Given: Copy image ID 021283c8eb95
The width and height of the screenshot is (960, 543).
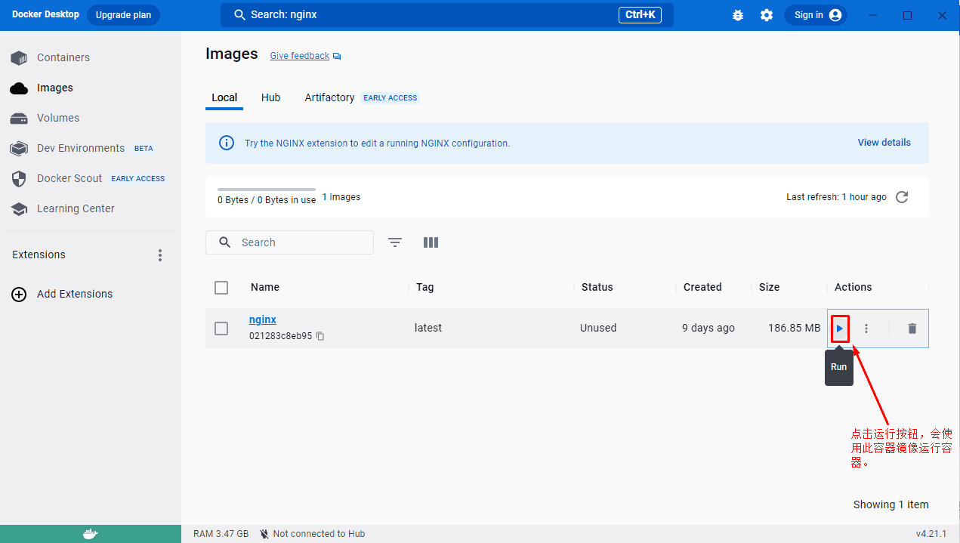Looking at the screenshot, I should coord(320,336).
